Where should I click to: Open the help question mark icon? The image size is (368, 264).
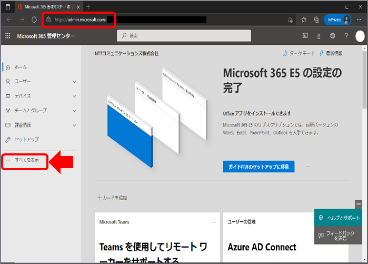click(346, 36)
